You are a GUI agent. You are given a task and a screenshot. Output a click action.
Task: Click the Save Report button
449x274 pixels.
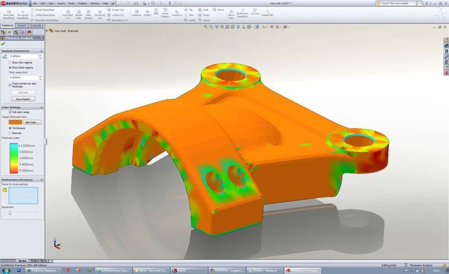coord(23,99)
